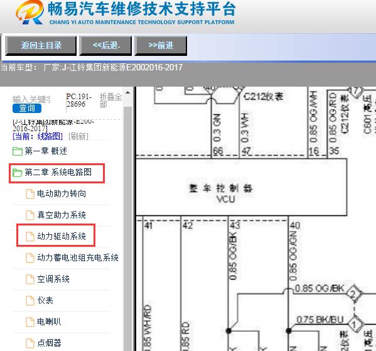Select the 动力驱动系统 entry

click(62, 236)
